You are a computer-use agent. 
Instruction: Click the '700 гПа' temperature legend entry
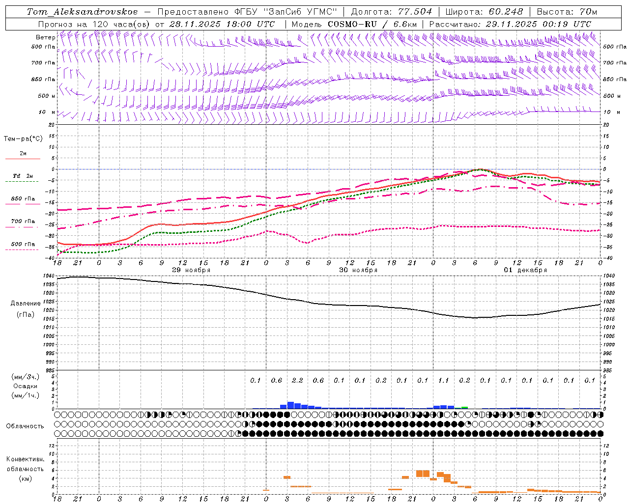[x=23, y=222]
